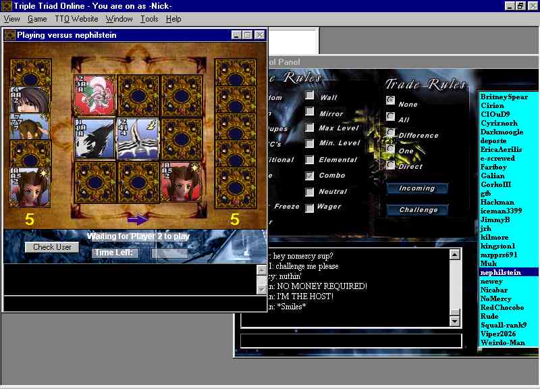The width and height of the screenshot is (540, 389).
Task: Place a card on the bottom-middle board slot
Action: point(138,182)
